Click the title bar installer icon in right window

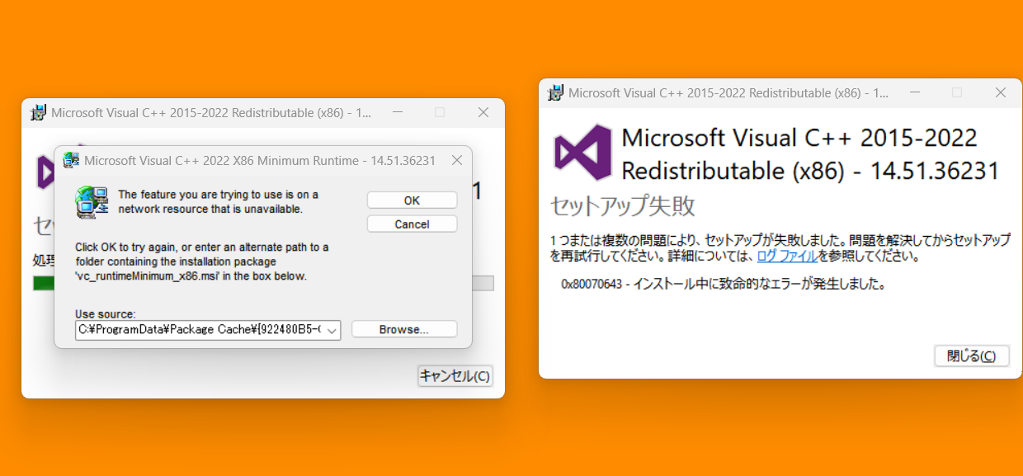coord(557,93)
